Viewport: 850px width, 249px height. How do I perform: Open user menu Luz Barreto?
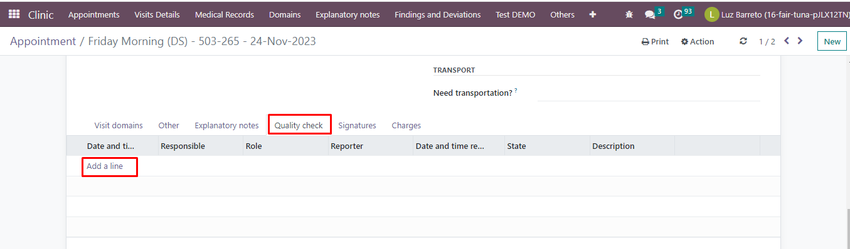point(777,14)
